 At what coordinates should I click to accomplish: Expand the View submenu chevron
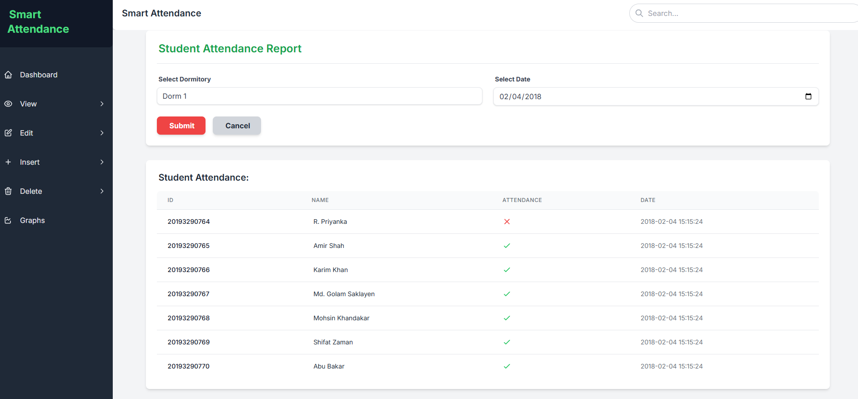102,104
